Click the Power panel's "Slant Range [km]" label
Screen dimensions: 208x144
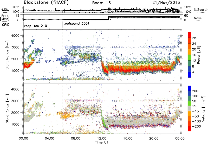tap(8, 55)
